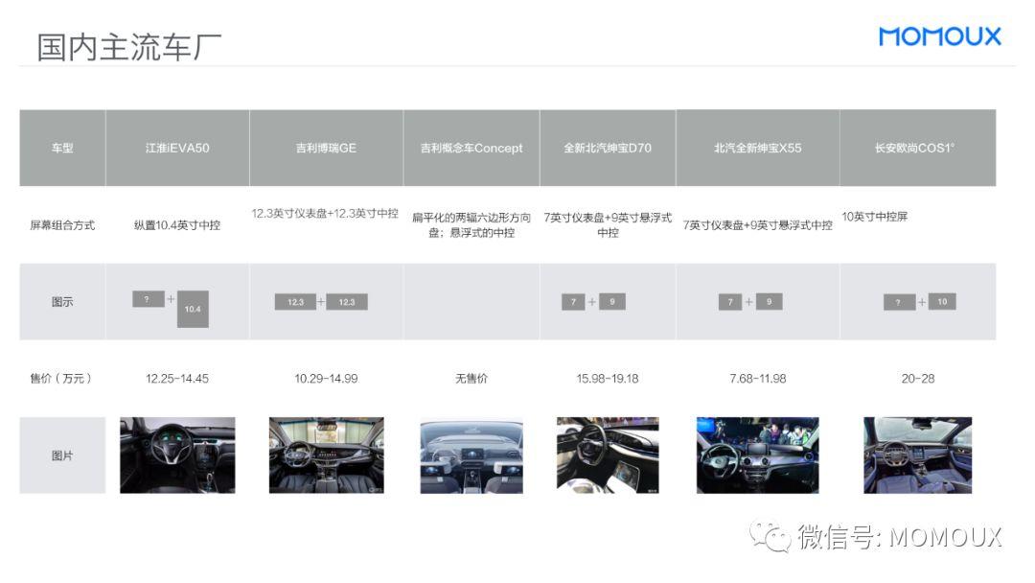Click the 屏幕组合方式 row label
Image resolution: width=1035 pixels, height=583 pixels.
coord(62,225)
